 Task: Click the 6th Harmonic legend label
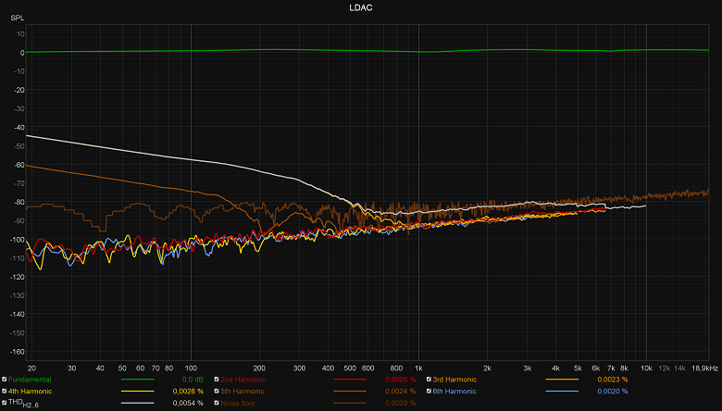[x=454, y=392]
